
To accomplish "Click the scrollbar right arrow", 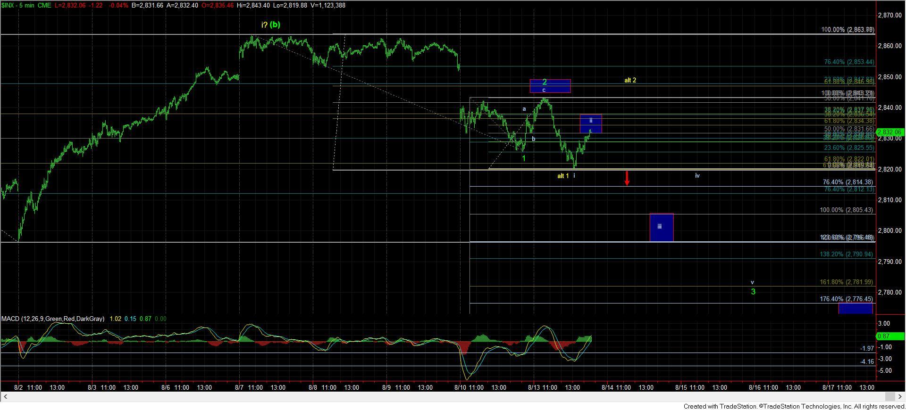I will [901, 397].
